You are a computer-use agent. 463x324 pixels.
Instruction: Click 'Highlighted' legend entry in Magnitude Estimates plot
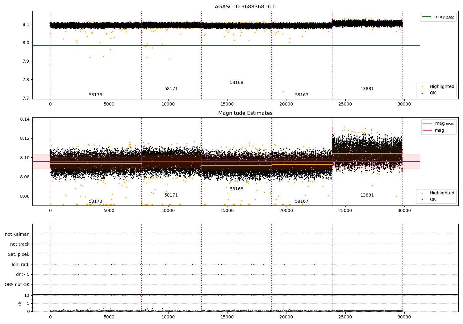(442, 193)
